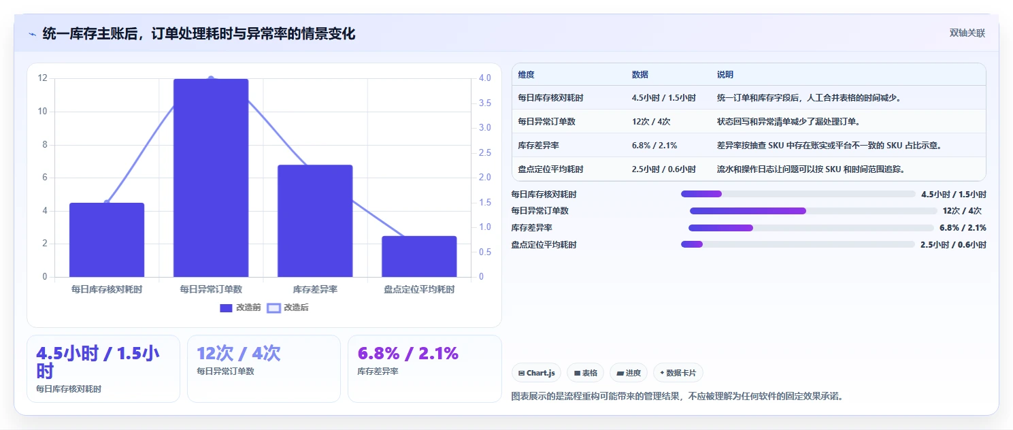Toggle the 改造前 legend item in the chart

click(240, 308)
